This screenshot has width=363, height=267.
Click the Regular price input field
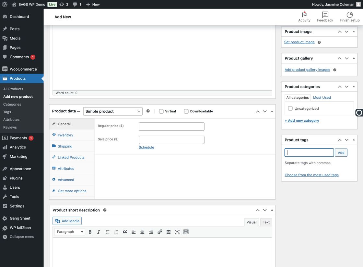tap(171, 127)
